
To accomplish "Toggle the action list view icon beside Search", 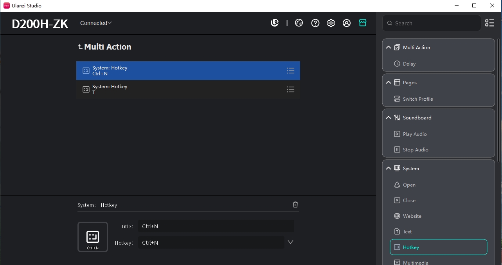I will point(489,23).
